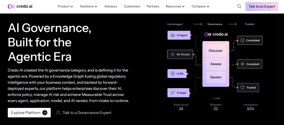Open the Advisory menu item

111,6
